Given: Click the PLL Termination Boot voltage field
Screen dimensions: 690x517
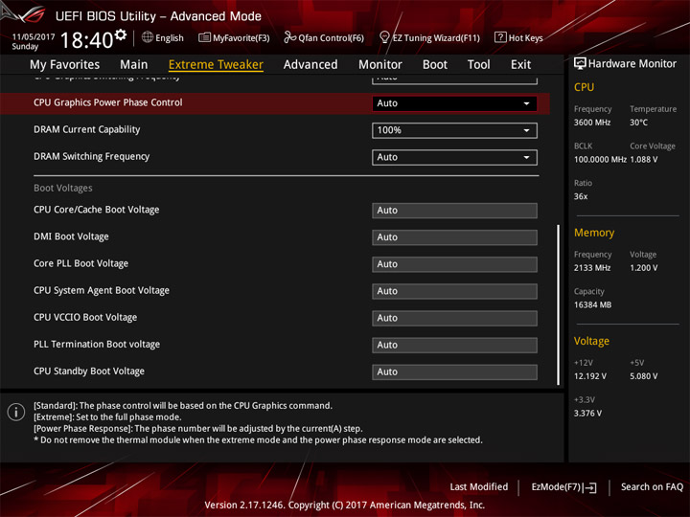Looking at the screenshot, I should [454, 345].
